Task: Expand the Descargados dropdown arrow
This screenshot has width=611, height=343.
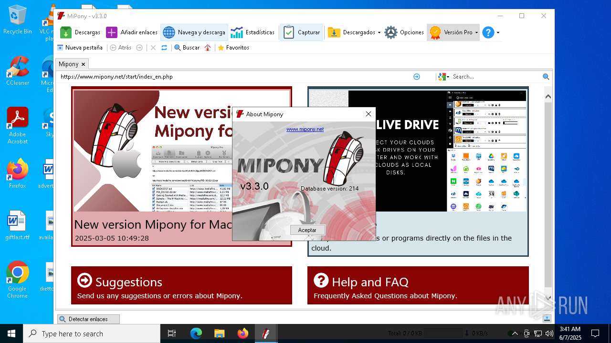Action: tap(379, 32)
